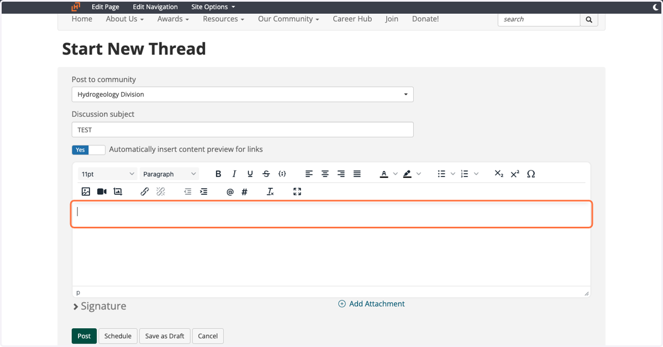The image size is (663, 347).
Task: Increase indent
Action: pyautogui.click(x=204, y=191)
